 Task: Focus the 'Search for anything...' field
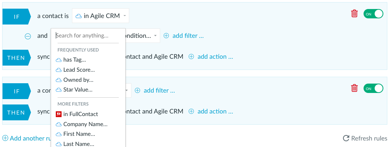click(x=87, y=36)
